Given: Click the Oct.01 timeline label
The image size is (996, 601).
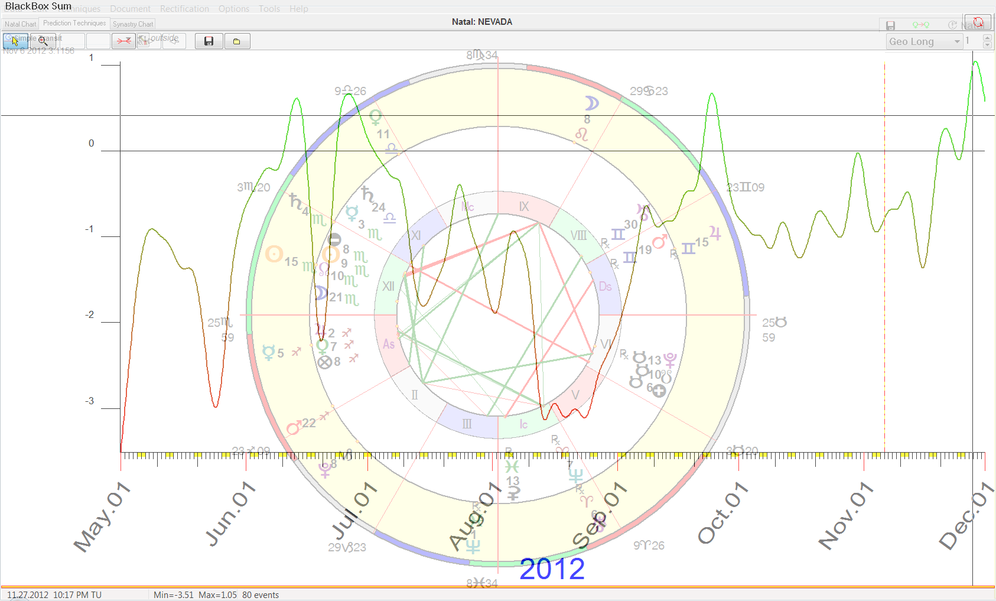Looking at the screenshot, I should click(x=723, y=512).
